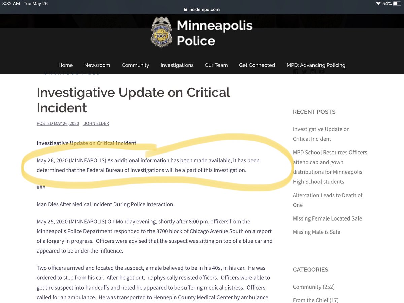Click the Recent Posts heading
The width and height of the screenshot is (404, 303).
[314, 112]
